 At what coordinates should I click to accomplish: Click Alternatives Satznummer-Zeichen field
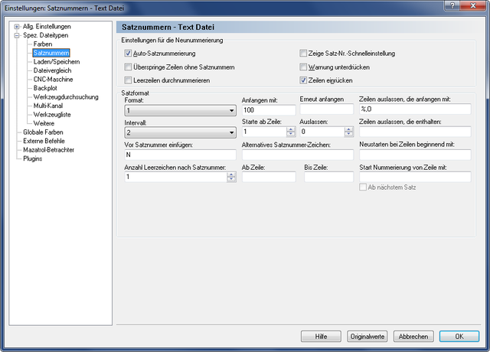pyautogui.click(x=298, y=155)
